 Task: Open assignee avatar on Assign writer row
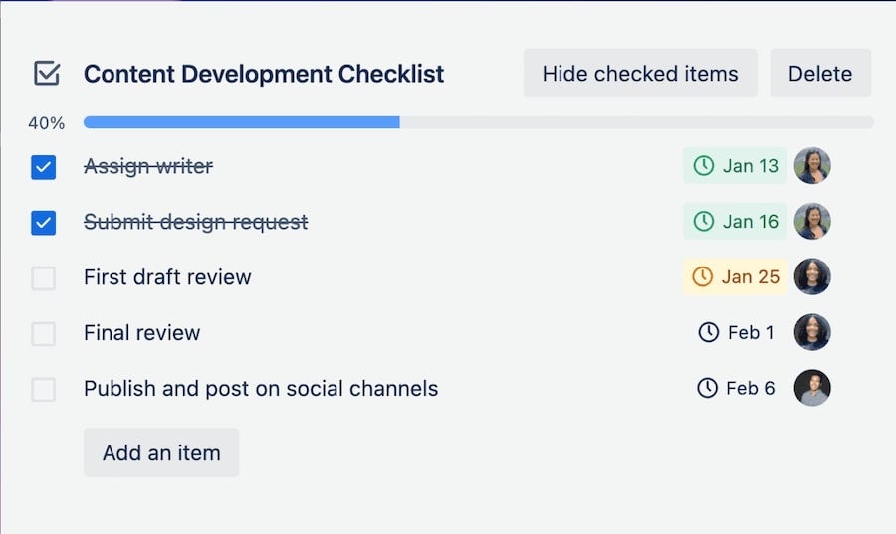pyautogui.click(x=812, y=166)
